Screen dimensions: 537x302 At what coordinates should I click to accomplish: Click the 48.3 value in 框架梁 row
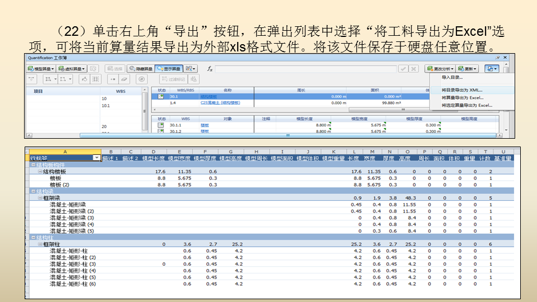pyautogui.click(x=410, y=198)
